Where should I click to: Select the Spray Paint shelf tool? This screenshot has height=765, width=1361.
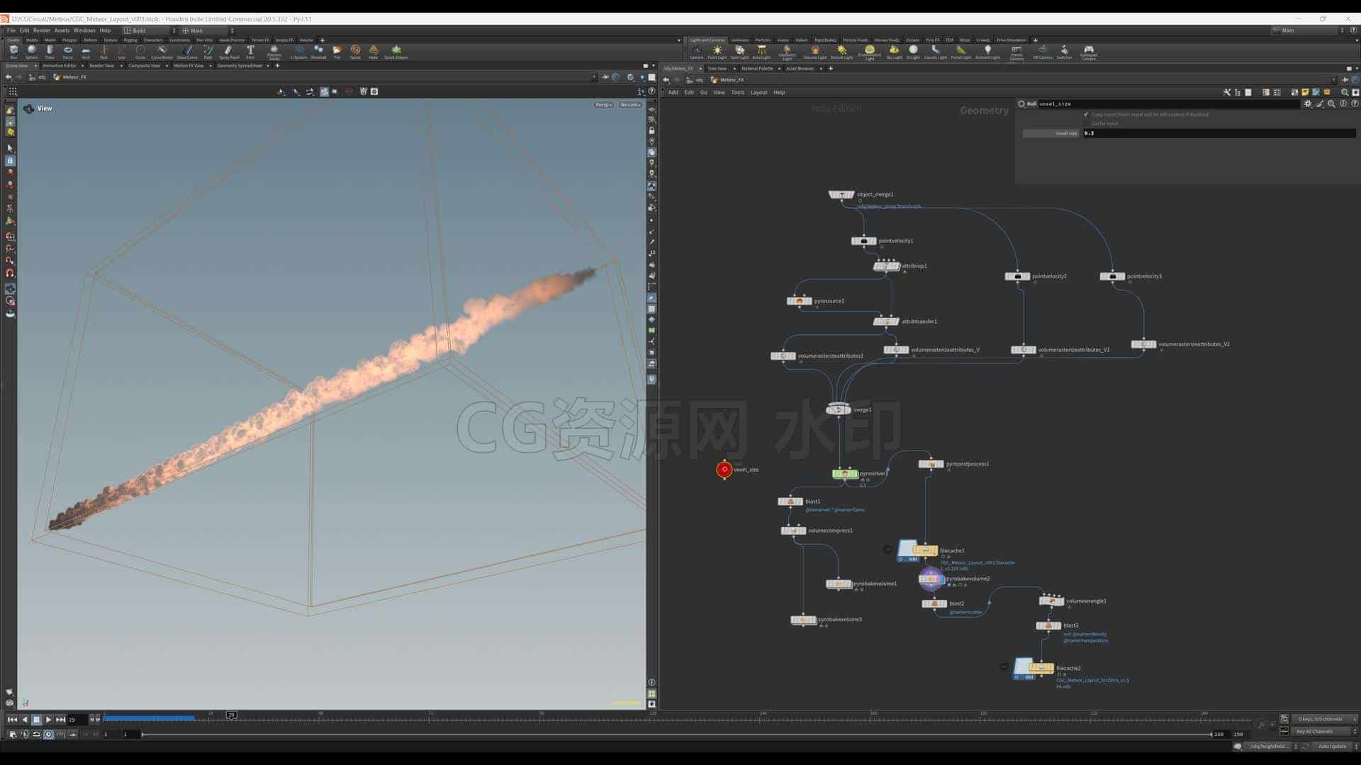[x=228, y=52]
